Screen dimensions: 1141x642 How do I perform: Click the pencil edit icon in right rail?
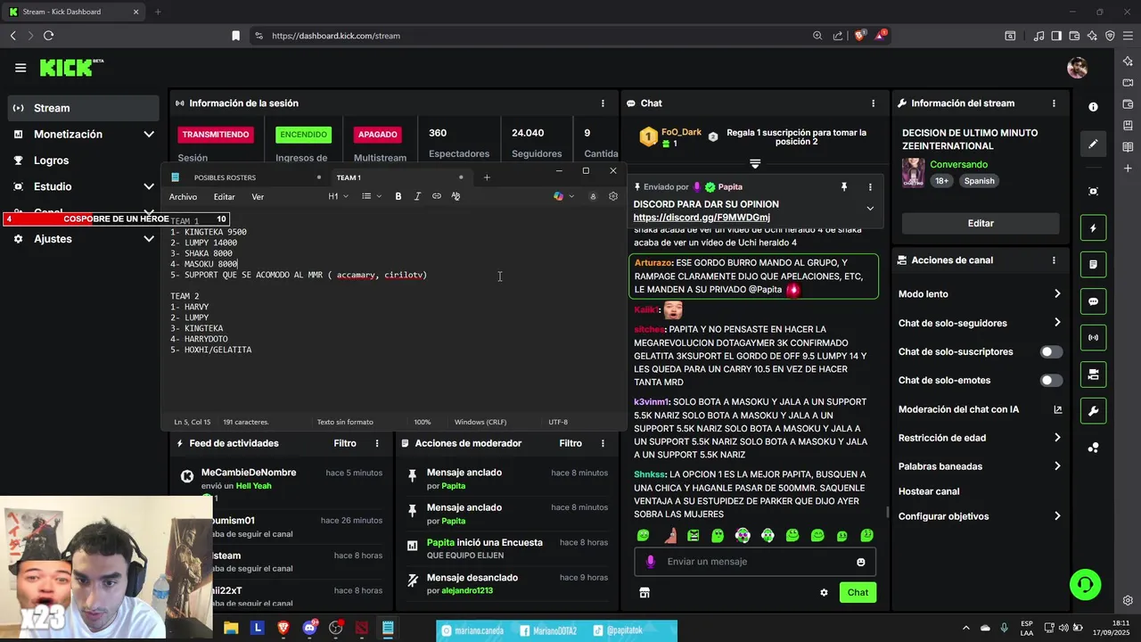(x=1093, y=144)
